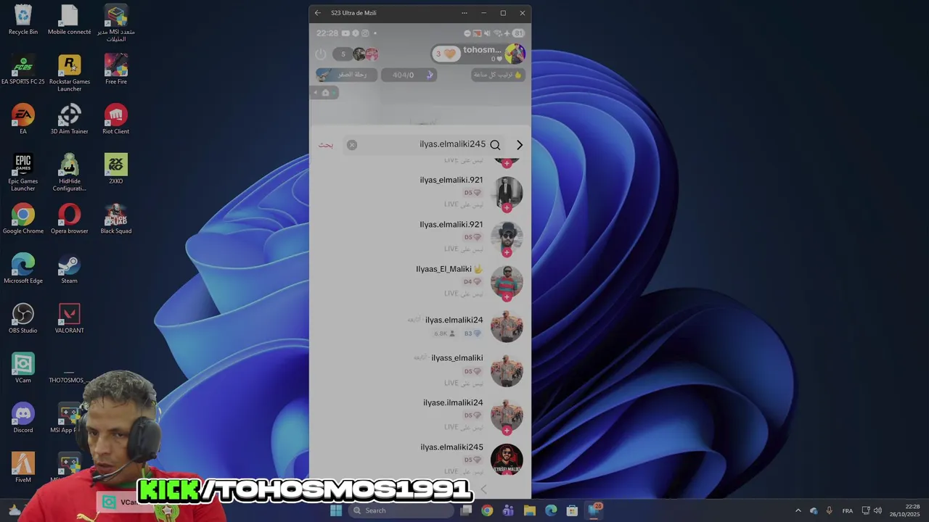This screenshot has width=929, height=522.
Task: Open the viewer count 5 badge
Action: (x=344, y=54)
